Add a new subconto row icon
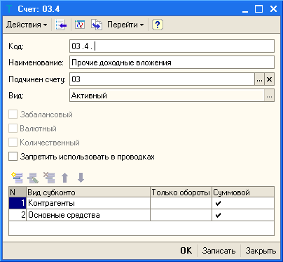 (17, 178)
